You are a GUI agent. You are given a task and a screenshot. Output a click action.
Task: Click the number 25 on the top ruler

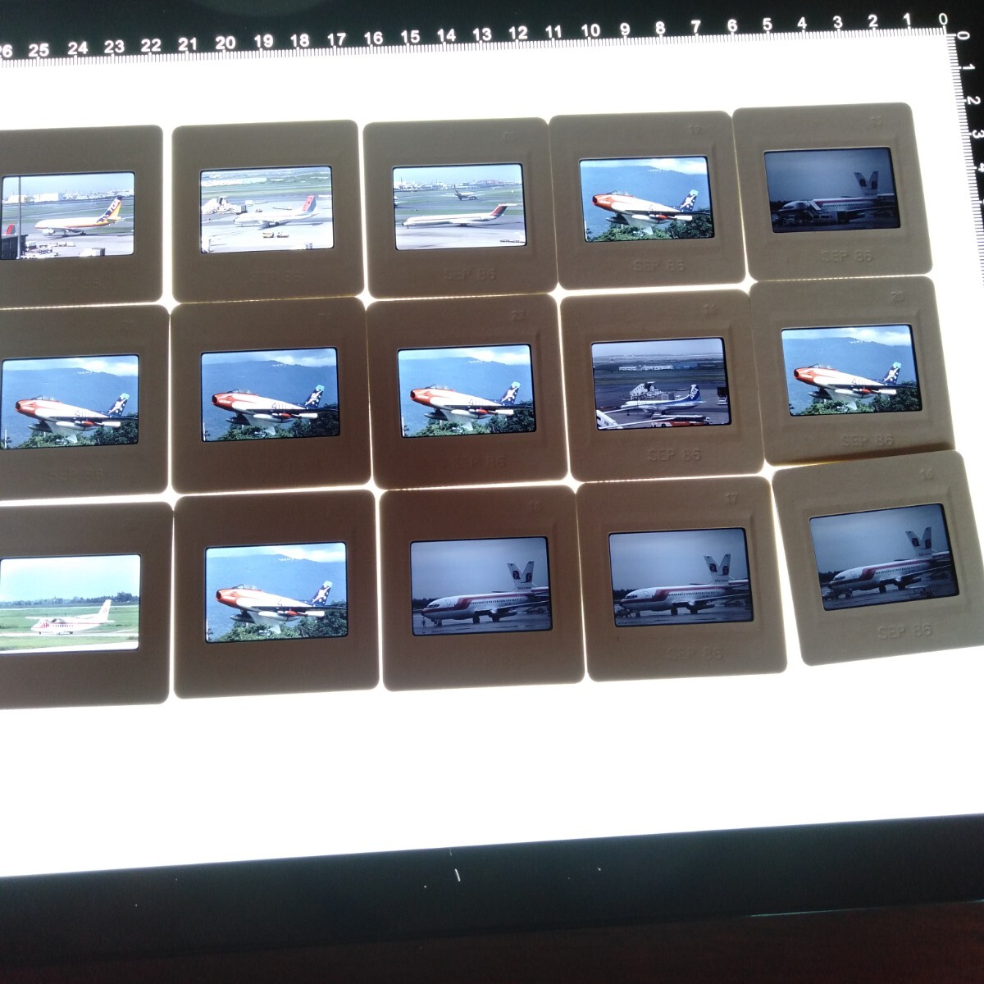(x=39, y=50)
